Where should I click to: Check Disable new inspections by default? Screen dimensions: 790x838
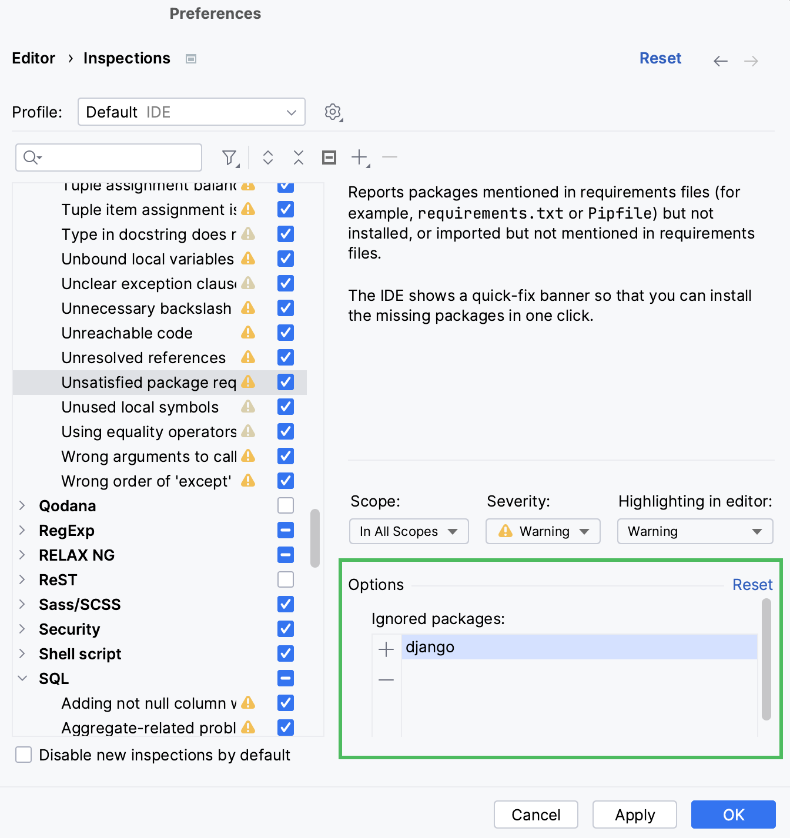(24, 755)
